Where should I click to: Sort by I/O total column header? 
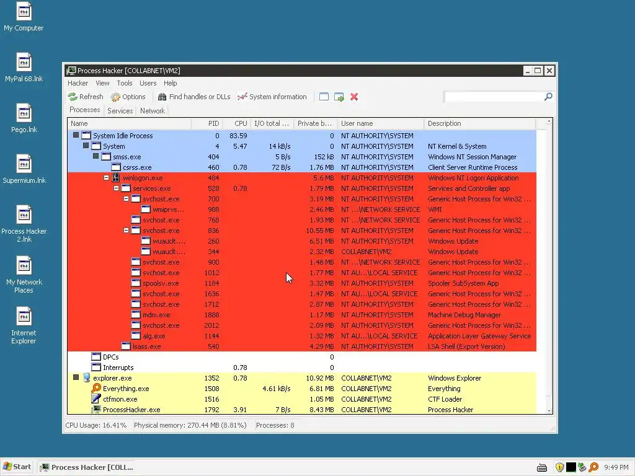(x=272, y=123)
